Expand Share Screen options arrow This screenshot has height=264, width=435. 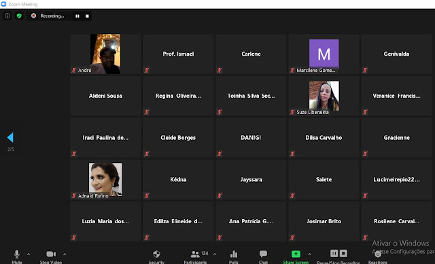click(x=310, y=254)
